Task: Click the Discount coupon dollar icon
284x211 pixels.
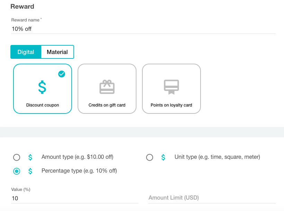Action: pos(42,87)
